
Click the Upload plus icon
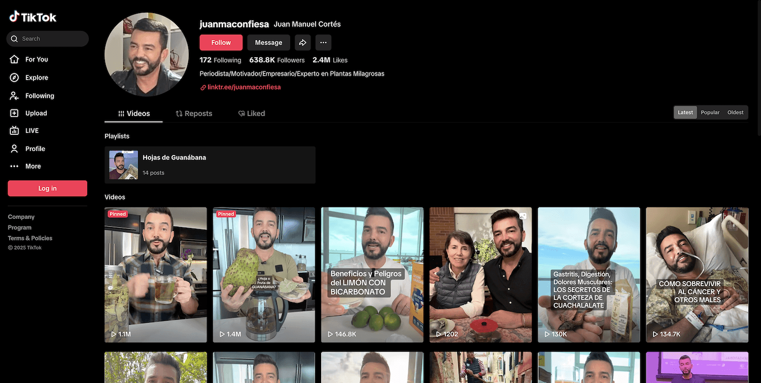(x=15, y=113)
